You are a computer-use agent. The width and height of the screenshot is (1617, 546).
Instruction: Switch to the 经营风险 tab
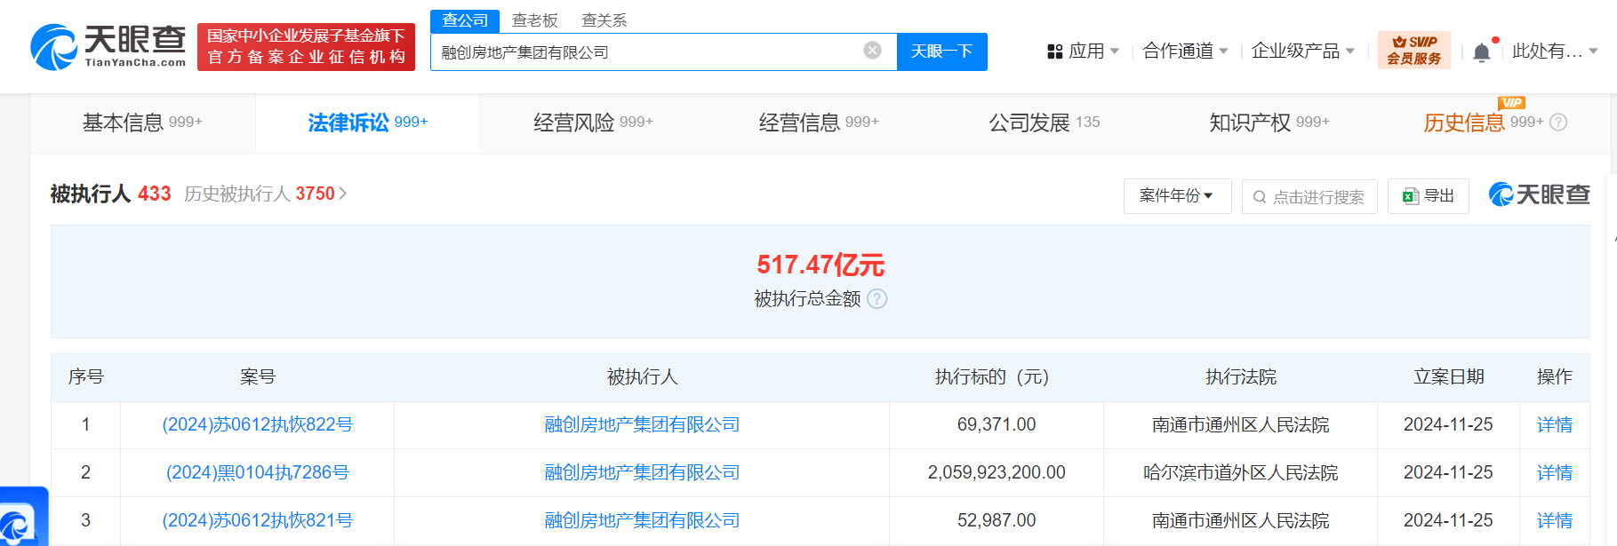593,123
